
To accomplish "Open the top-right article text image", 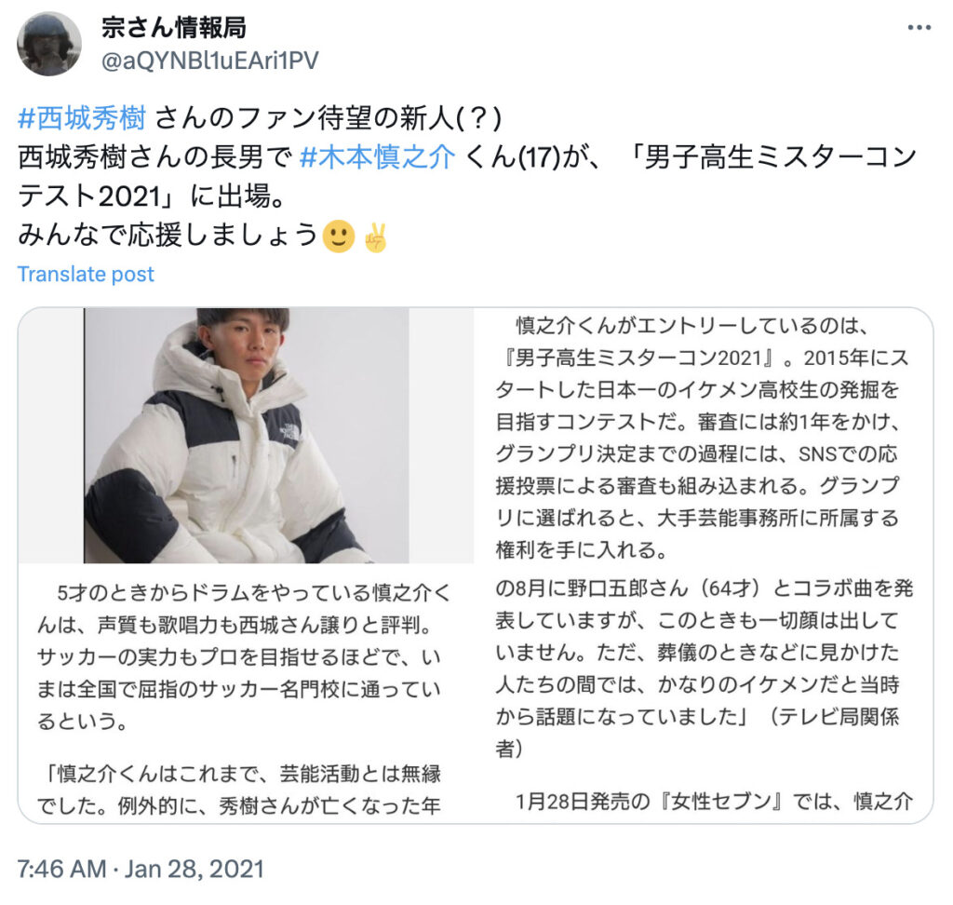I will click(704, 436).
